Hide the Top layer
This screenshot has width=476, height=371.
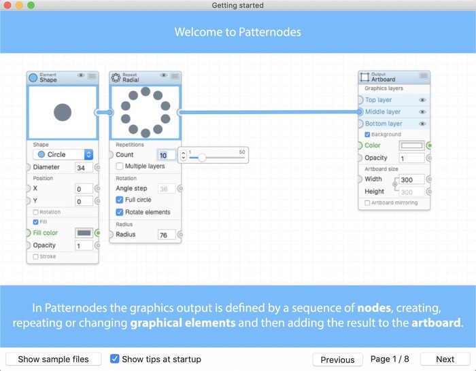point(422,100)
